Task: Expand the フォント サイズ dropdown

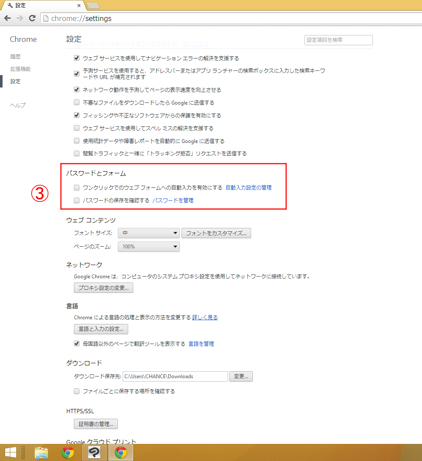Action: [149, 233]
